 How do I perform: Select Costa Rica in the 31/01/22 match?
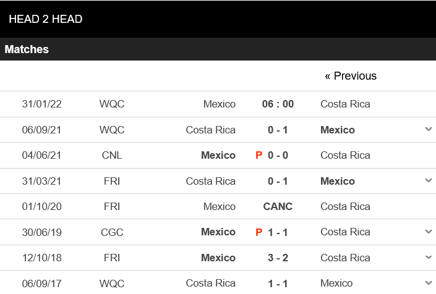tap(345, 104)
